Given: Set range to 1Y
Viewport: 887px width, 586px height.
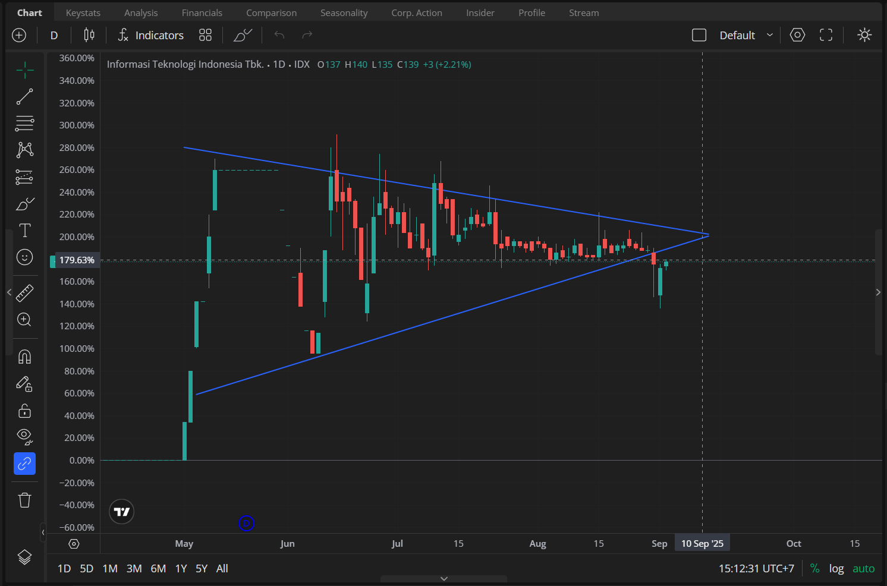Looking at the screenshot, I should [x=181, y=569].
